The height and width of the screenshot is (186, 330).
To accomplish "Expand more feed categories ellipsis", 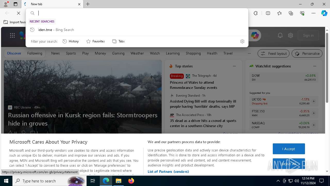I will 249,53.
